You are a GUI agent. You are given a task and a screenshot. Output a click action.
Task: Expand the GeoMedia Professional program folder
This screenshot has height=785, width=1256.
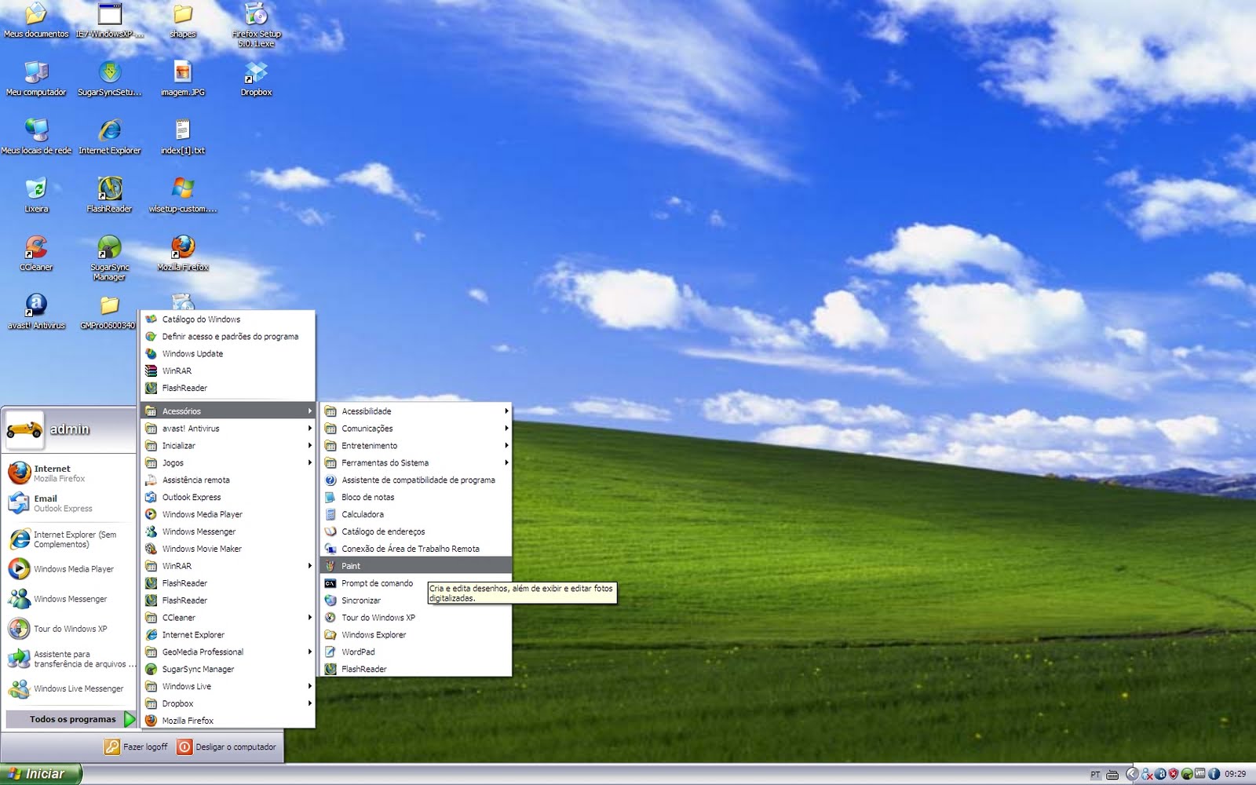(x=228, y=652)
